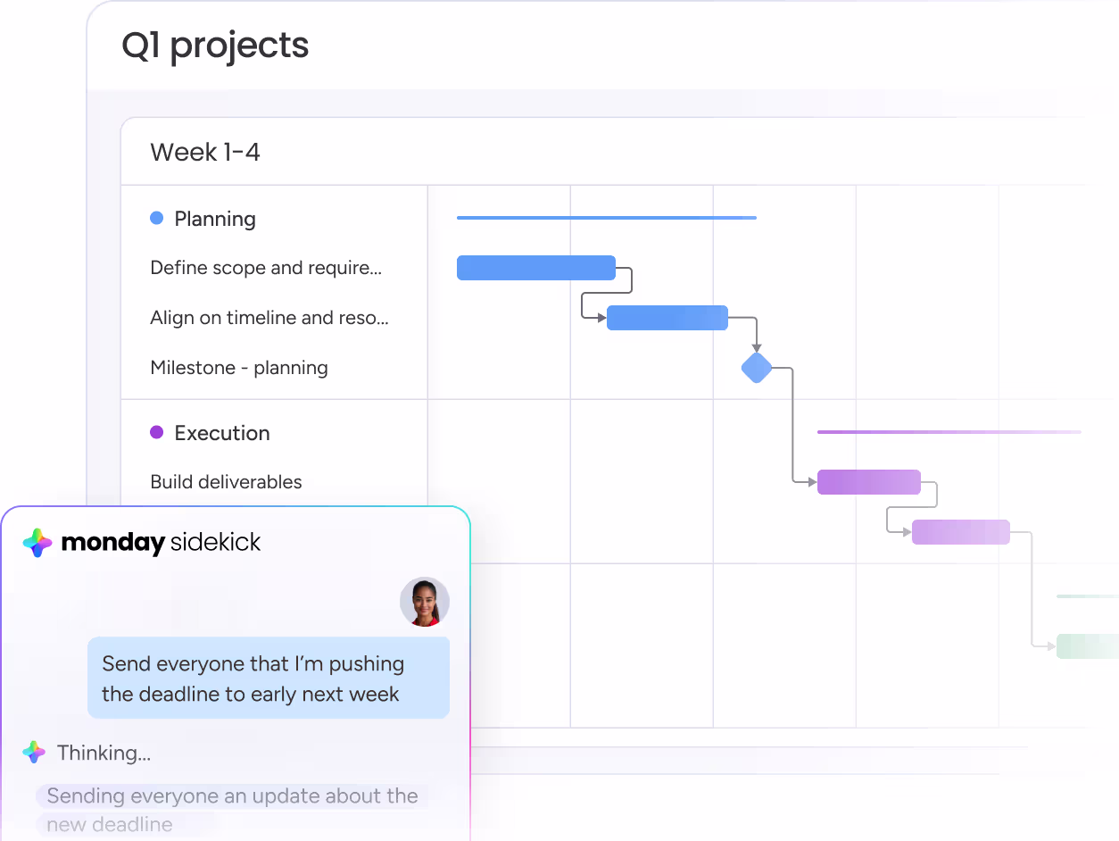Select the Build deliverables task
1119x841 pixels.
226,482
